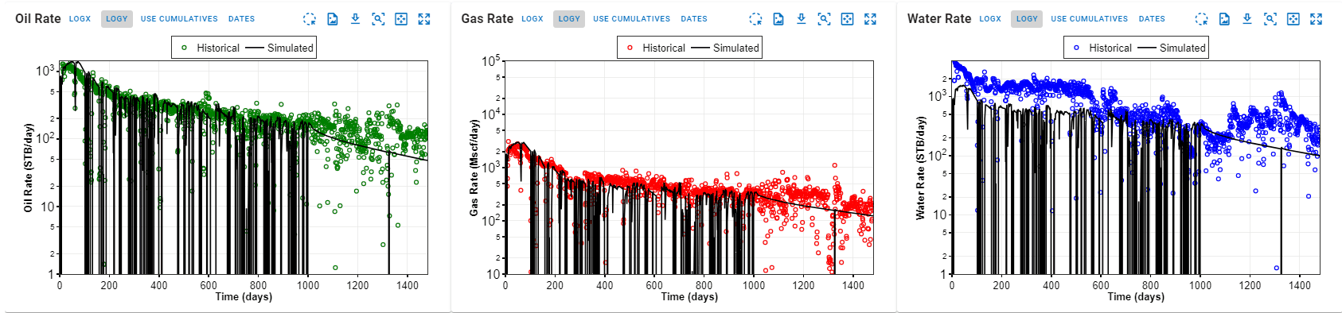Activate lasso selection on Water Rate chart
This screenshot has width=1342, height=313.
coord(1202,18)
